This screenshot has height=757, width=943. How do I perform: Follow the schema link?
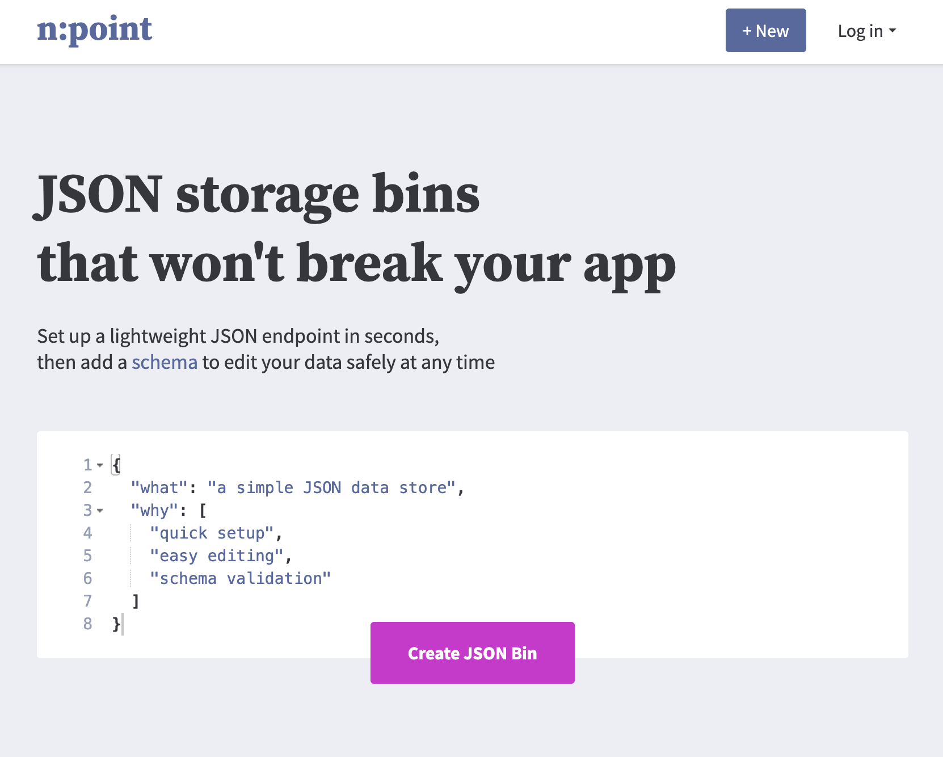[x=165, y=362]
